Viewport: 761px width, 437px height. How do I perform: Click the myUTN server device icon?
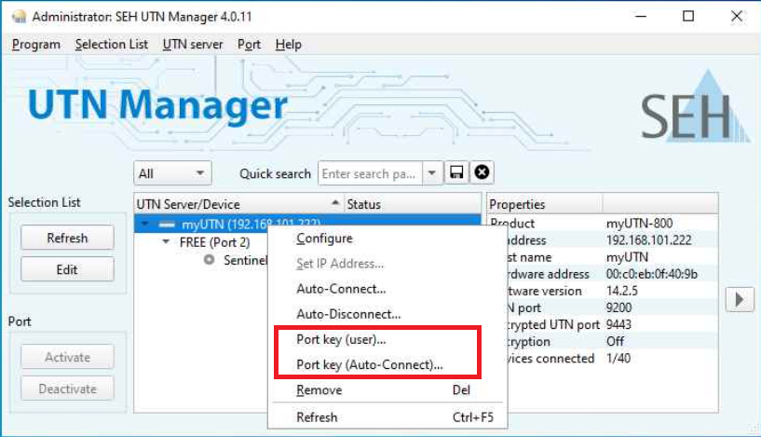pos(167,225)
